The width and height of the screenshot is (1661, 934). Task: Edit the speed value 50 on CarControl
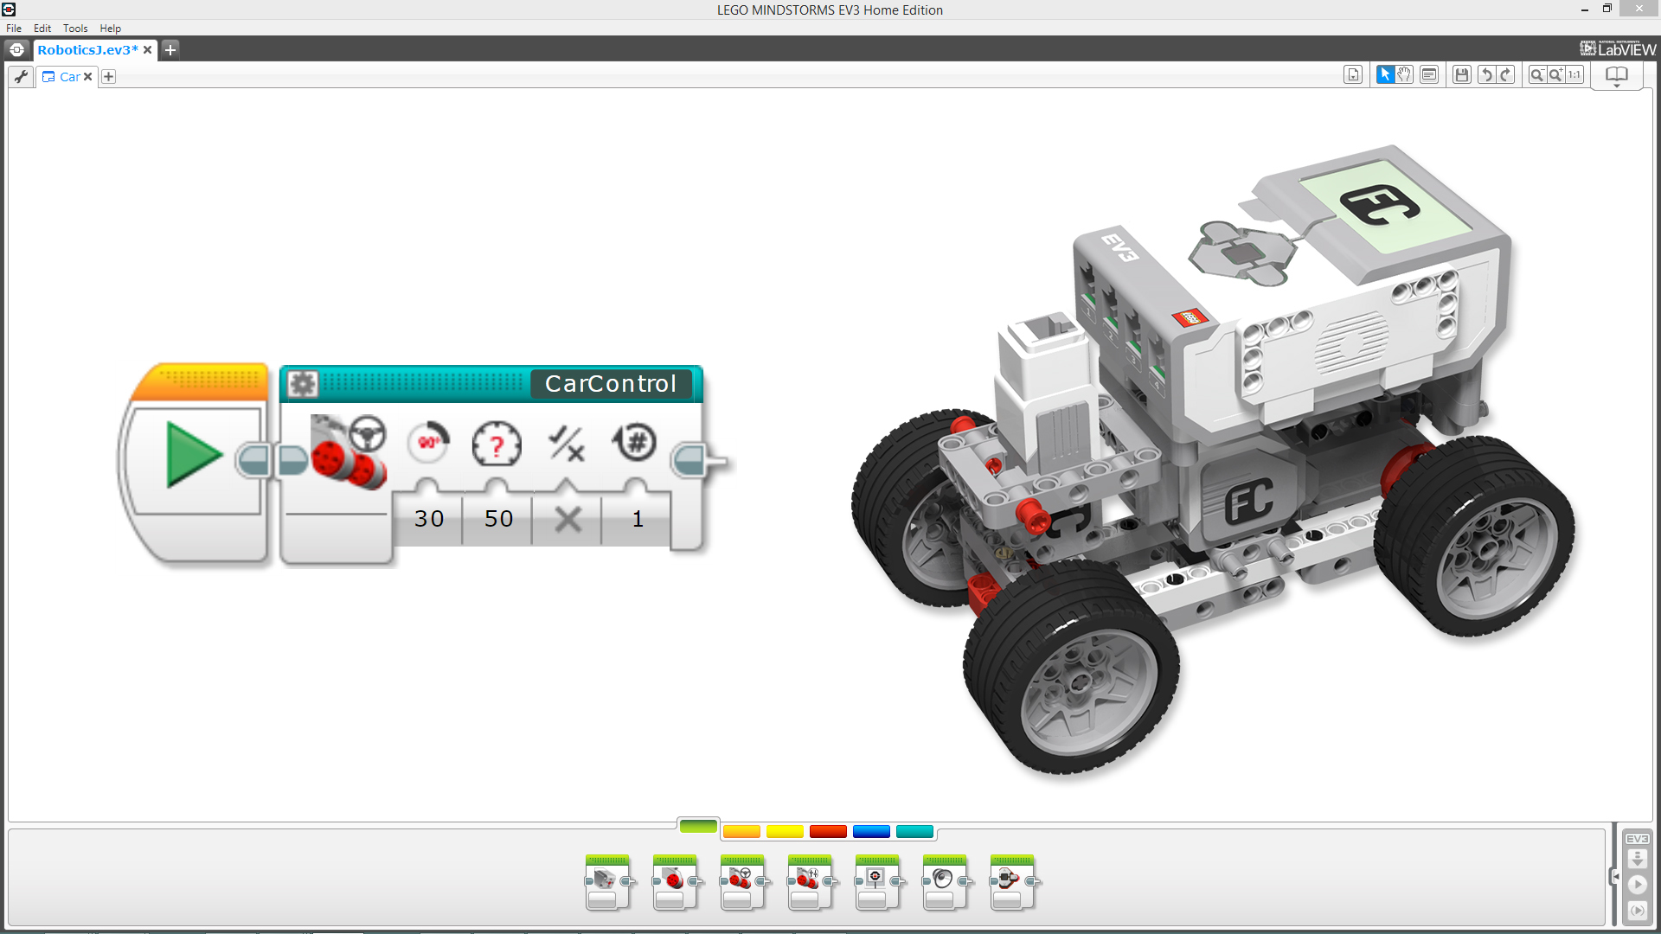[x=497, y=519]
